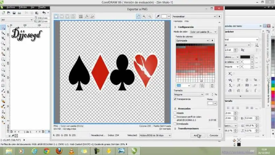Click the arrow button beside Personalizar preset
Screen dimensions: 275x155
[x=219, y=16]
